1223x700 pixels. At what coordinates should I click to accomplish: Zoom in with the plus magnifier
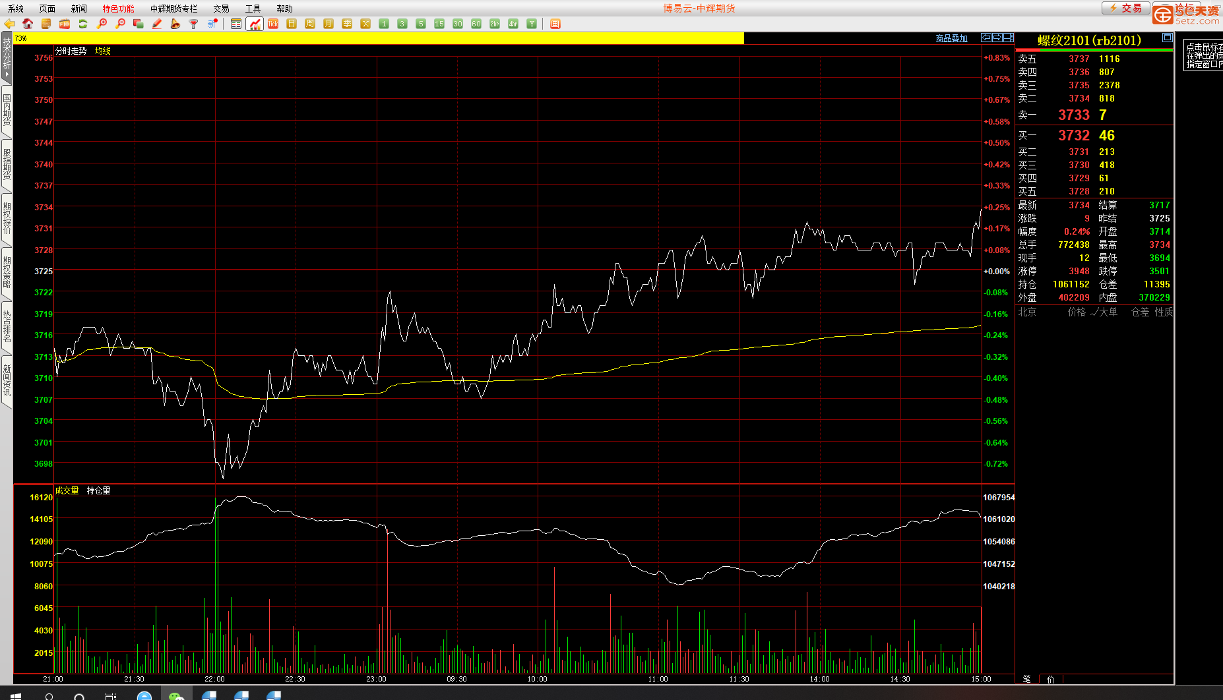[x=102, y=24]
